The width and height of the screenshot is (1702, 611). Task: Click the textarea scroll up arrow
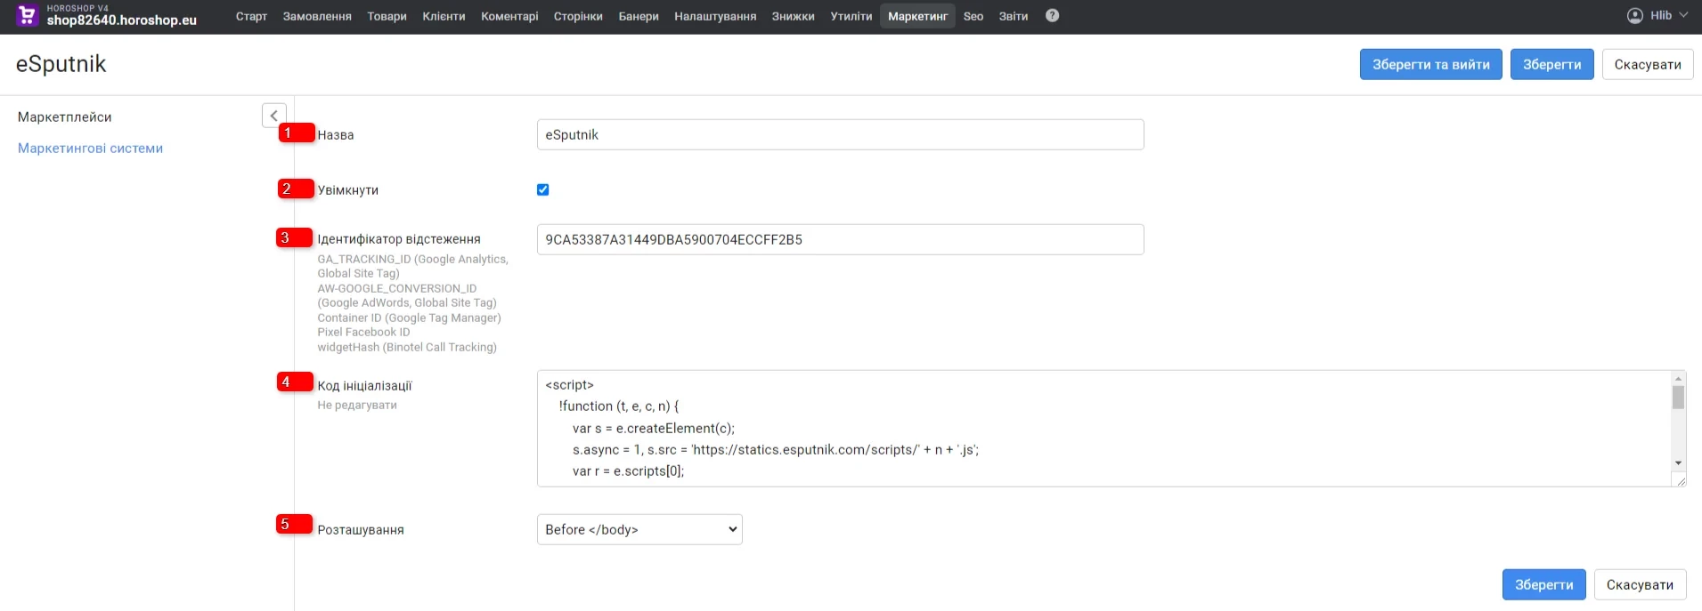pyautogui.click(x=1678, y=379)
